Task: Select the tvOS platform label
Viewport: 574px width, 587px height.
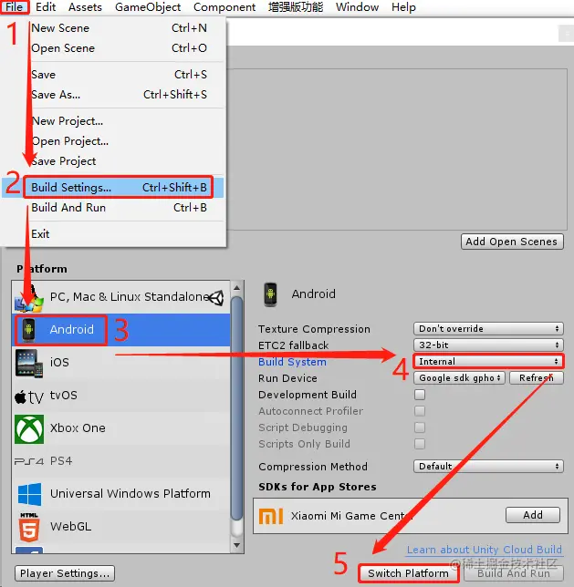Action: [x=63, y=396]
